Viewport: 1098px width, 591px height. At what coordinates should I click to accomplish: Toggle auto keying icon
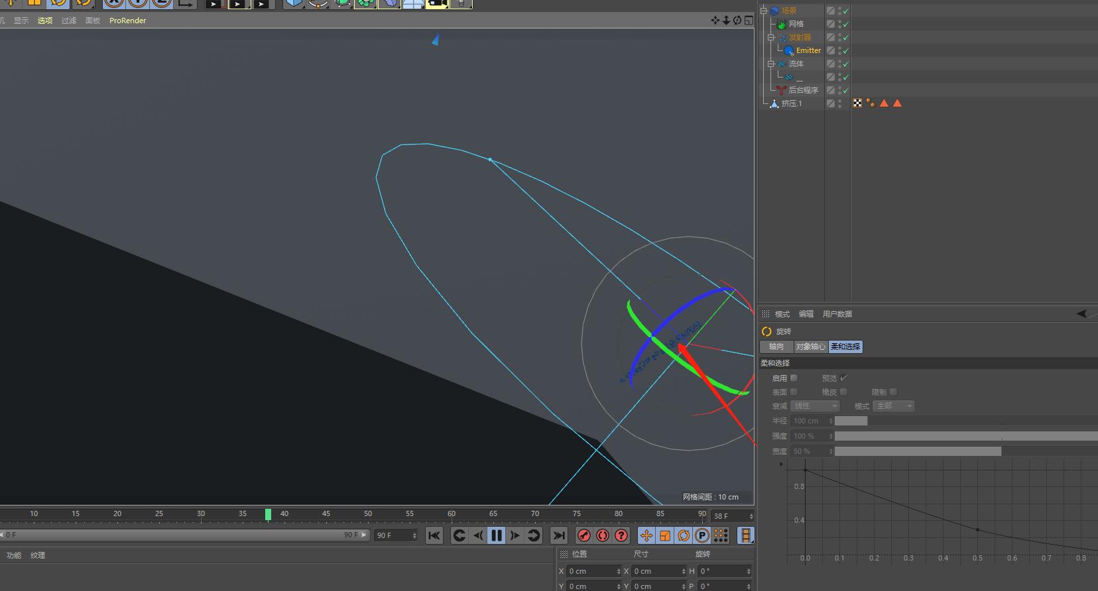(x=603, y=535)
